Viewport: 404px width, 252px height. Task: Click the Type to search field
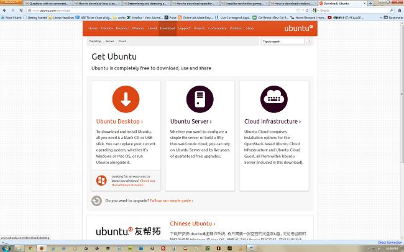click(x=283, y=41)
